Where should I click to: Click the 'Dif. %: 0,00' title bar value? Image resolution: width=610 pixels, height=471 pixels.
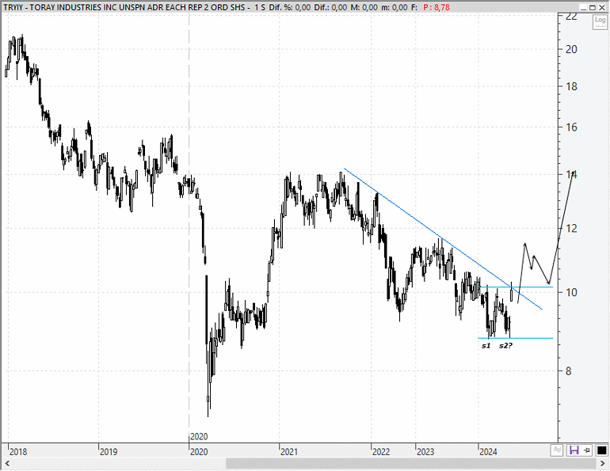click(x=290, y=7)
